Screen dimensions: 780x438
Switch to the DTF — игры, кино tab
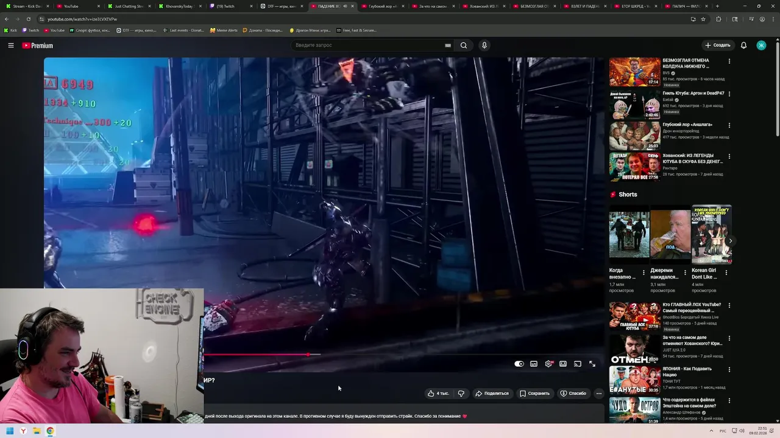tap(282, 6)
